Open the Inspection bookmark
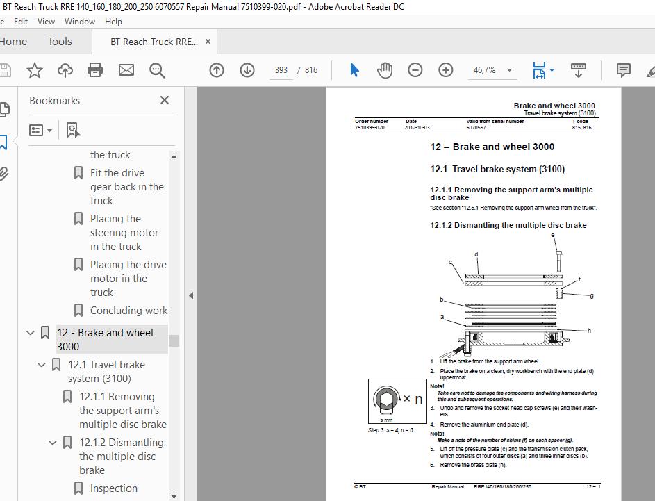This screenshot has height=501, width=655. [x=114, y=488]
